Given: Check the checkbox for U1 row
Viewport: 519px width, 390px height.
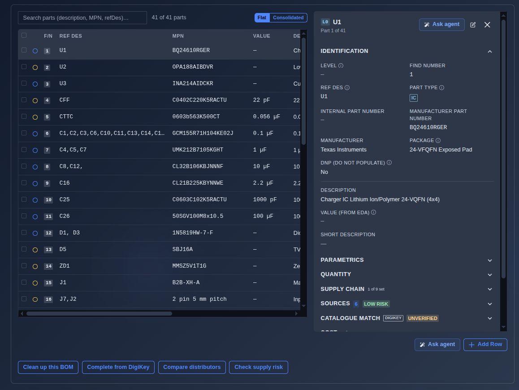Looking at the screenshot, I should pos(24,50).
